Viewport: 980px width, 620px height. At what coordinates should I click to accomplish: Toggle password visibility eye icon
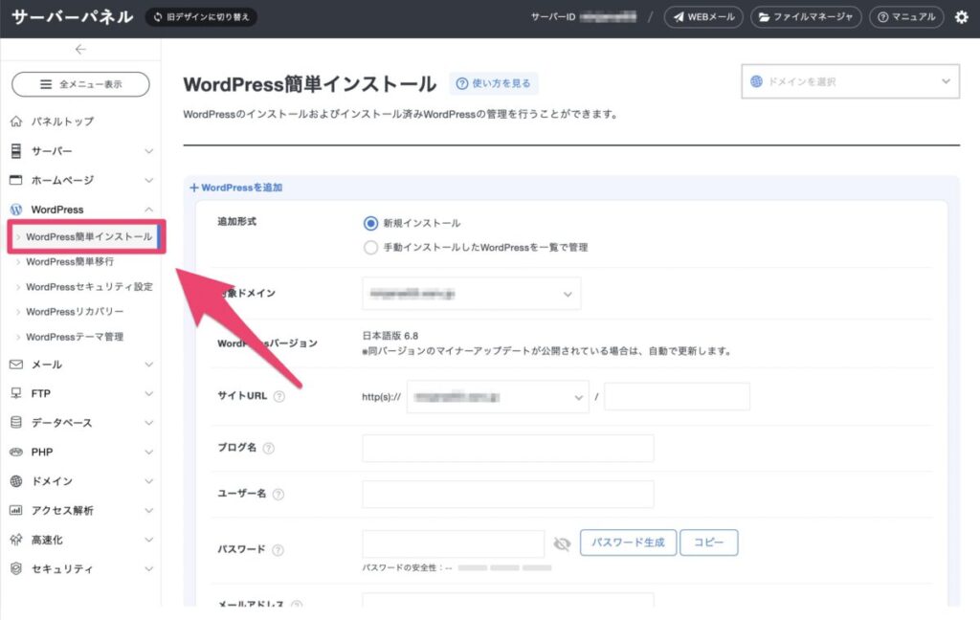coord(562,543)
